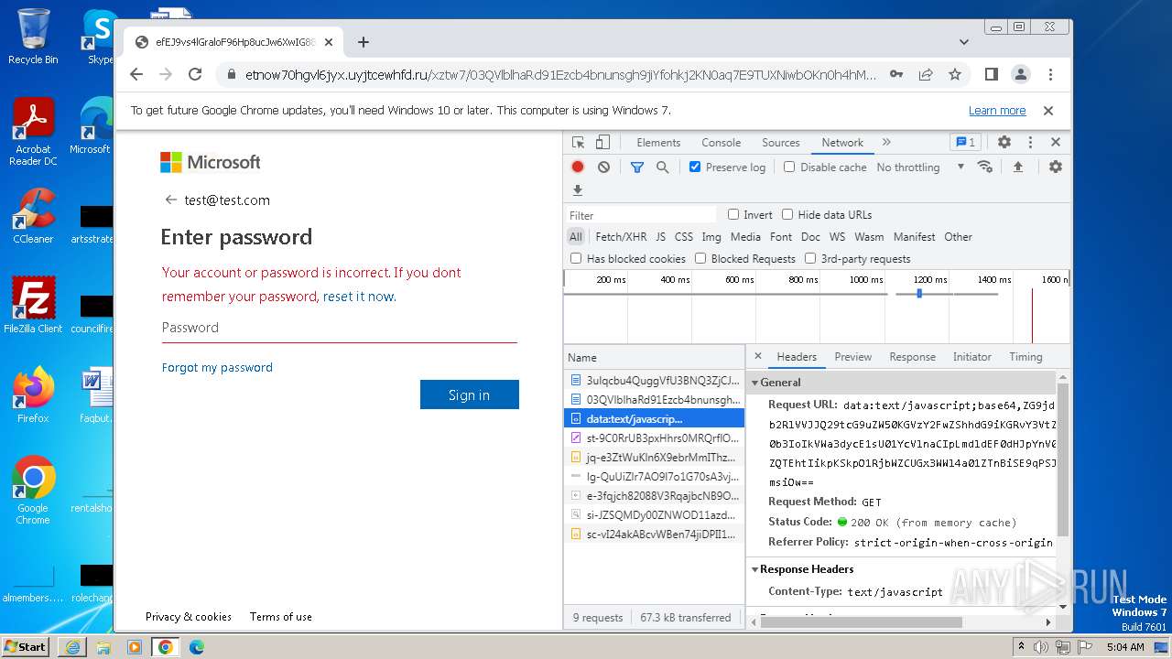Image resolution: width=1172 pixels, height=659 pixels.
Task: Click the share page icon in address bar
Action: [926, 74]
